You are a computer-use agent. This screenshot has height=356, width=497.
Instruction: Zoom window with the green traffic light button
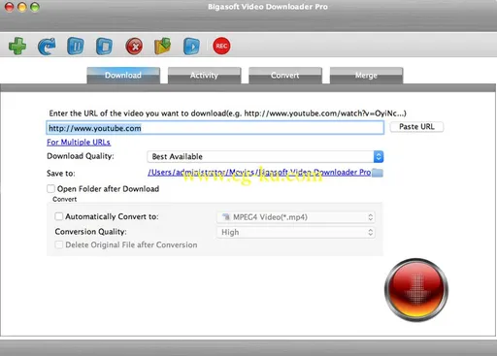pos(35,7)
